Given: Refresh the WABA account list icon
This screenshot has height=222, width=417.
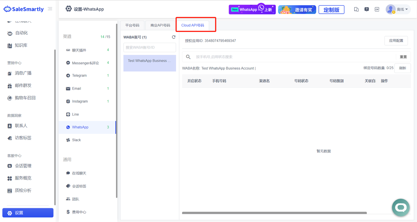Looking at the screenshot, I should (174, 37).
